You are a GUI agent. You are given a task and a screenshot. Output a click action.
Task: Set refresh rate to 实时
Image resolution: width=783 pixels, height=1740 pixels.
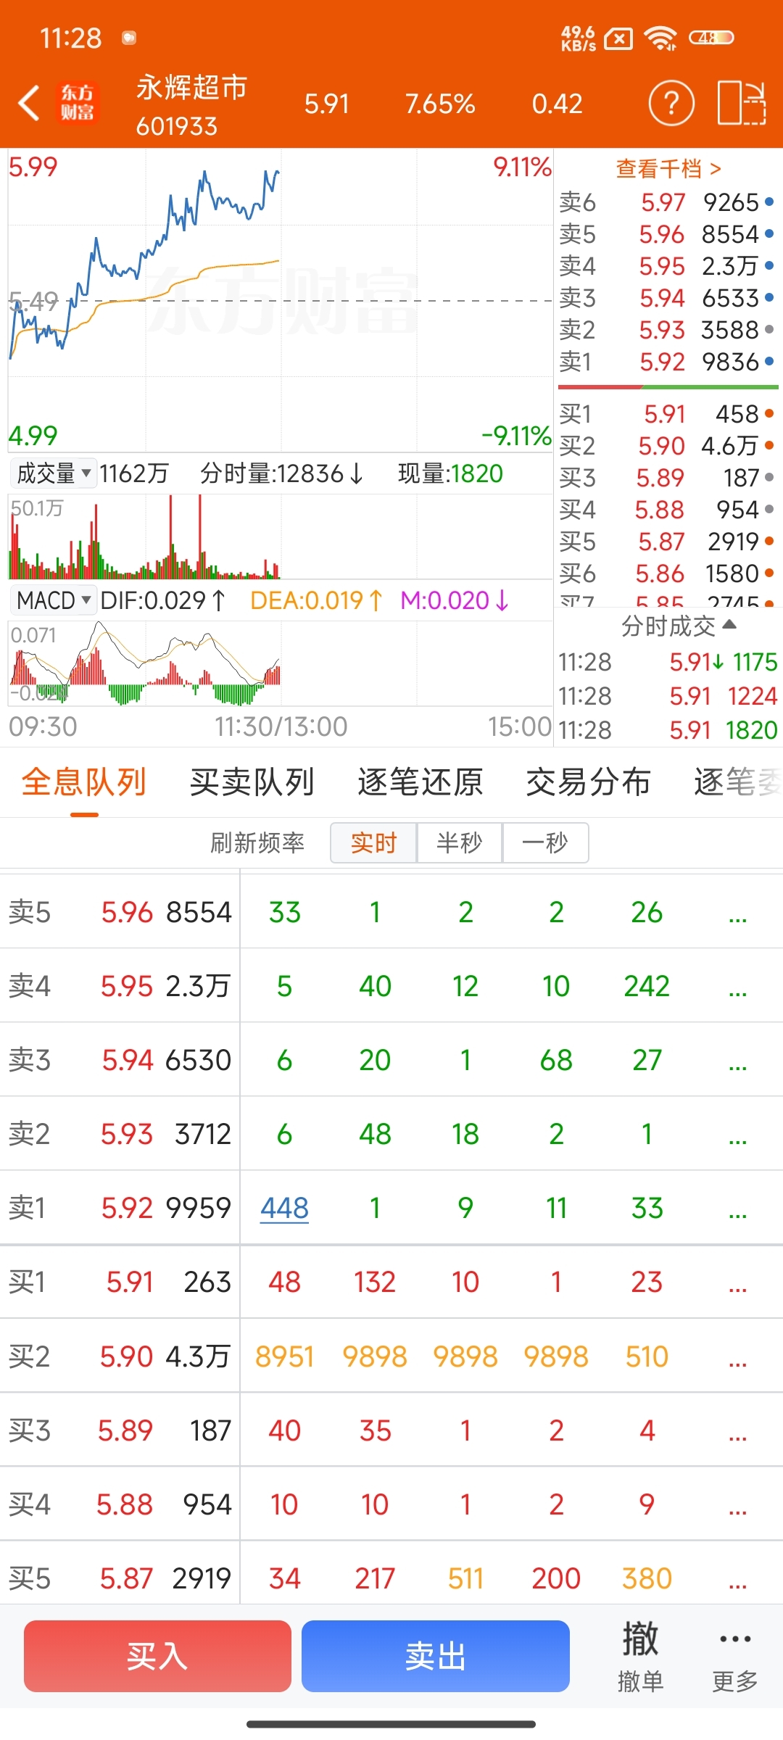coord(373,842)
